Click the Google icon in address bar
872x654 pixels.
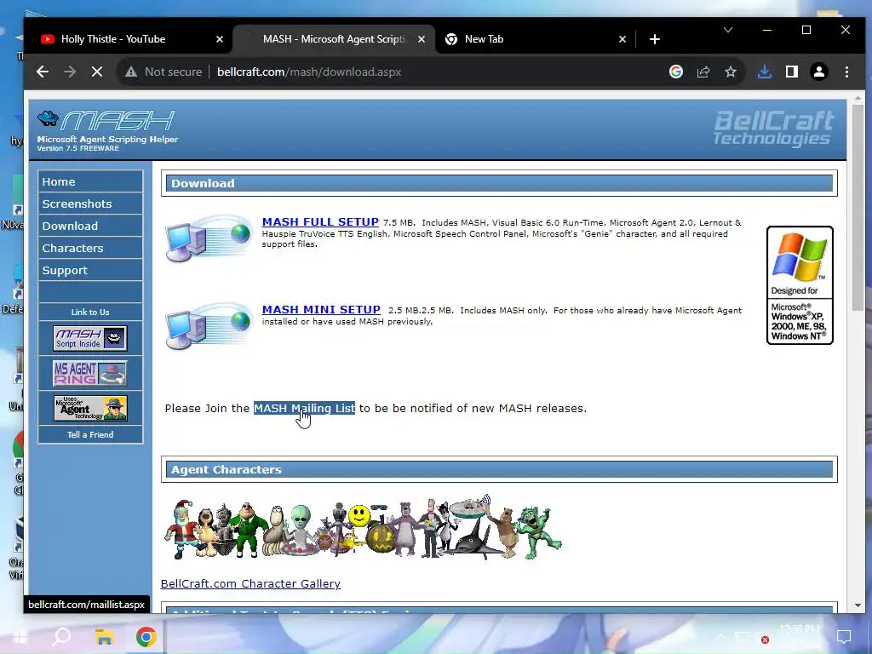676,72
